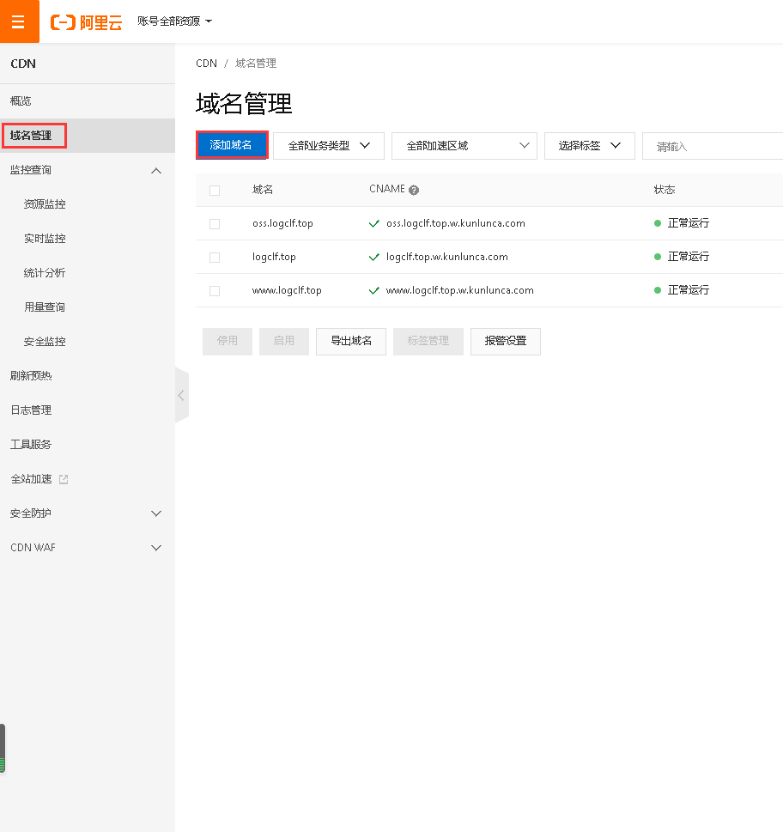This screenshot has height=832, width=783.
Task: Click the CDN sidebar title
Action: pos(23,64)
